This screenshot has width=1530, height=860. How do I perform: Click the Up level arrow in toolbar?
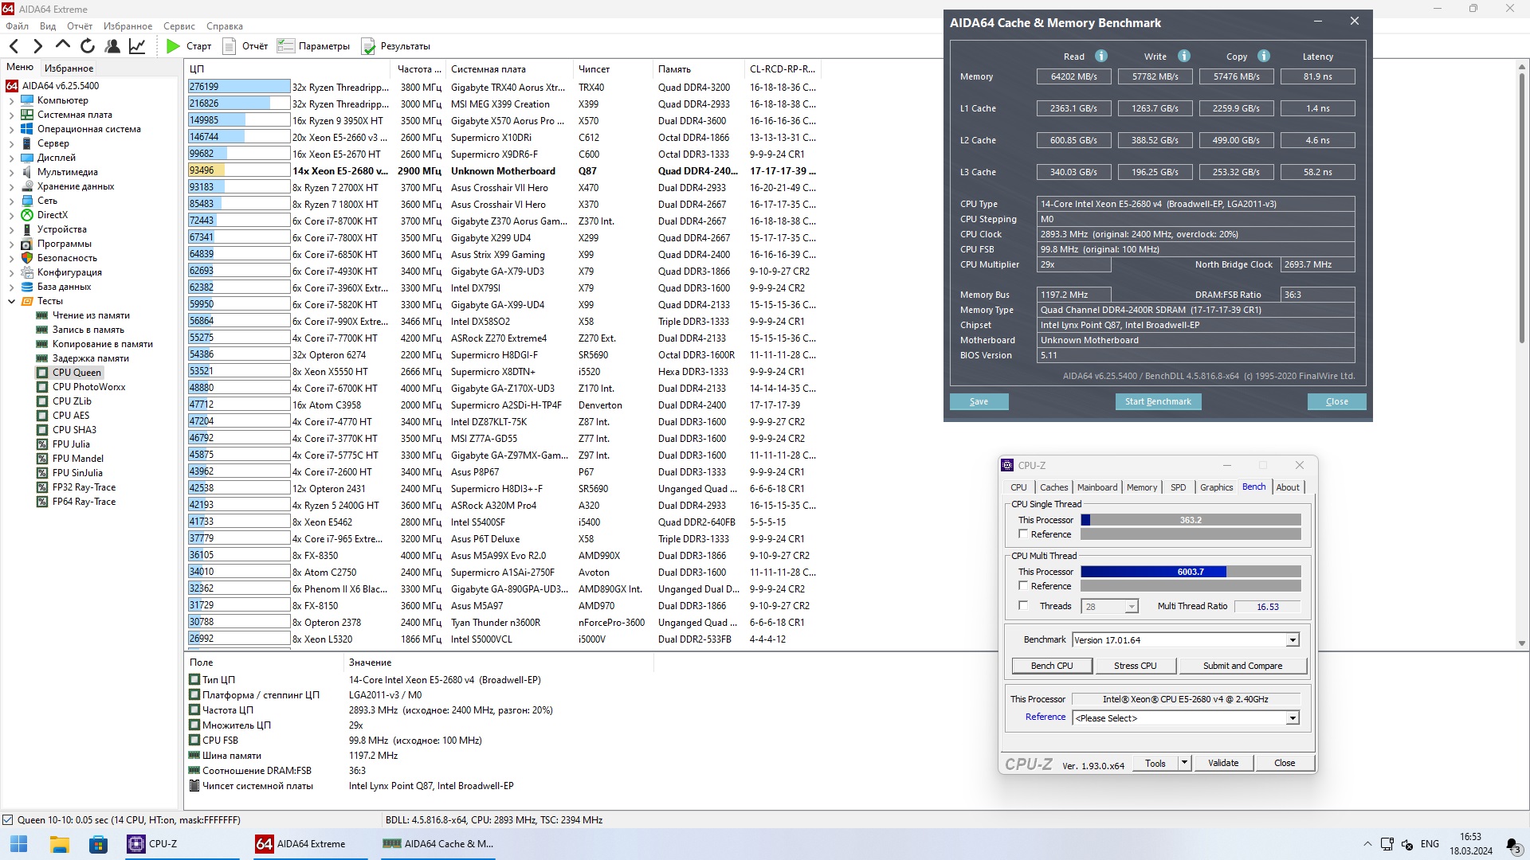tap(63, 45)
